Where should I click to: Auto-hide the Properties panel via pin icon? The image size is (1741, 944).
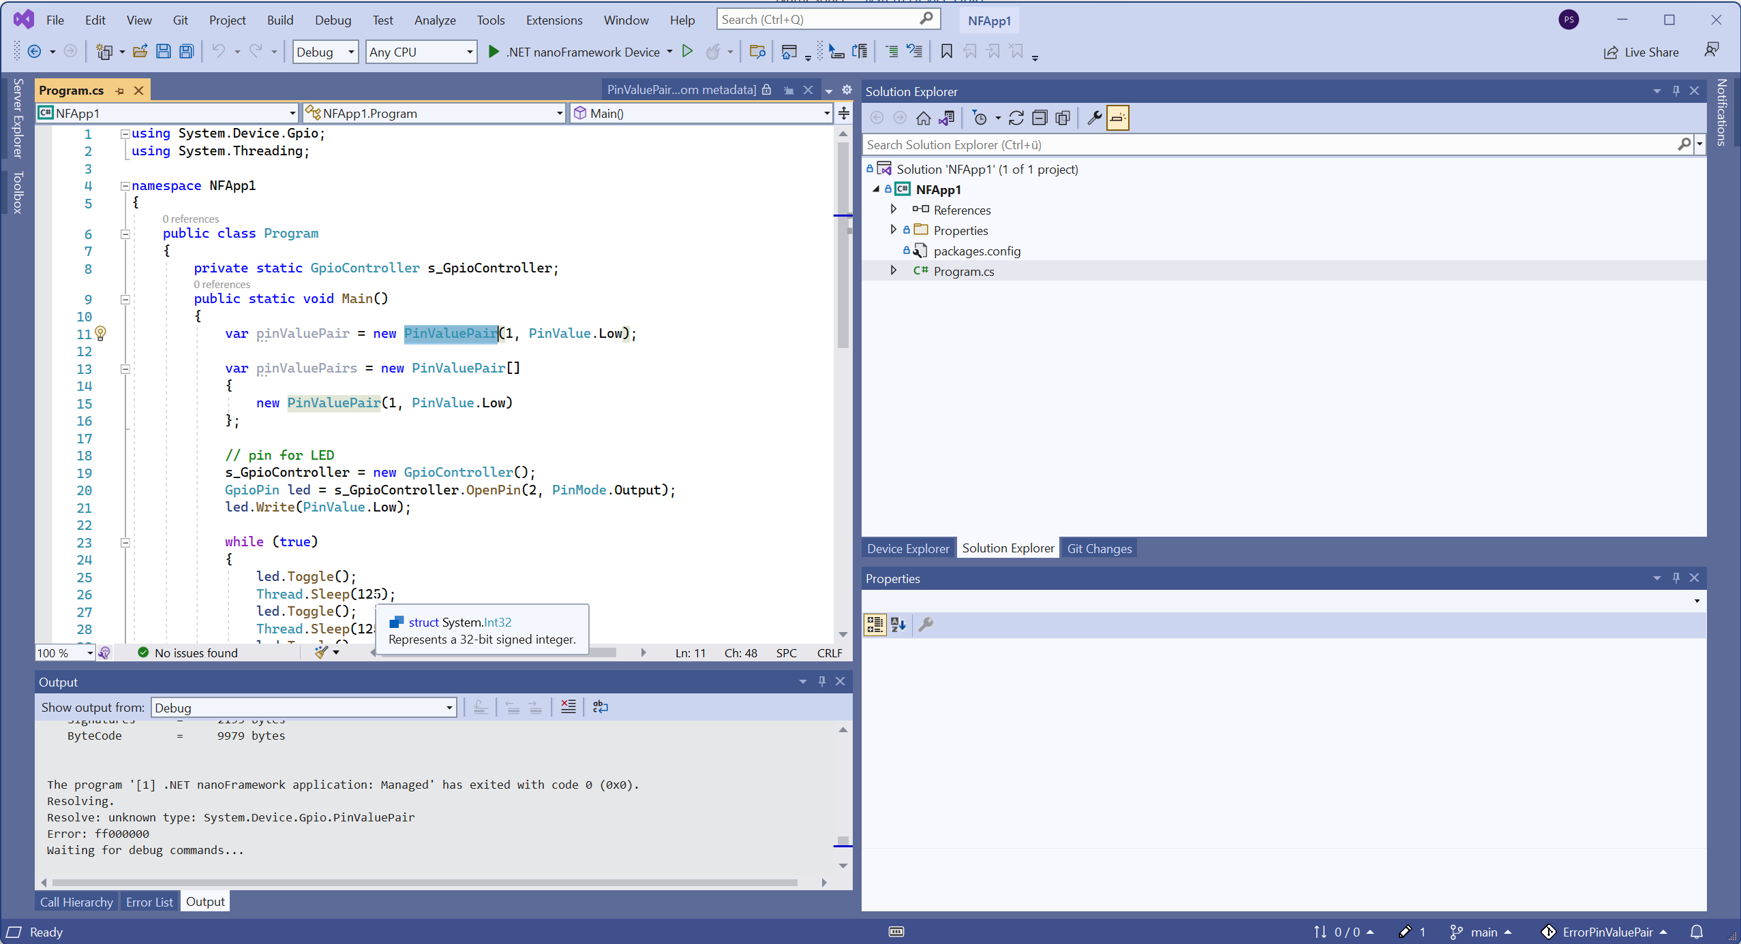pos(1676,578)
